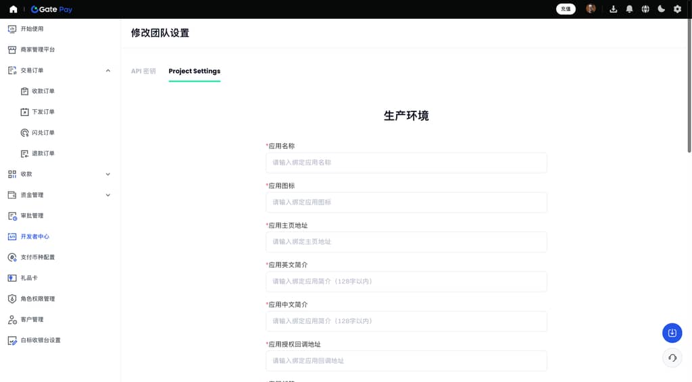This screenshot has width=692, height=382.
Task: Expand the 收款 sidebar menu
Action: coord(108,174)
